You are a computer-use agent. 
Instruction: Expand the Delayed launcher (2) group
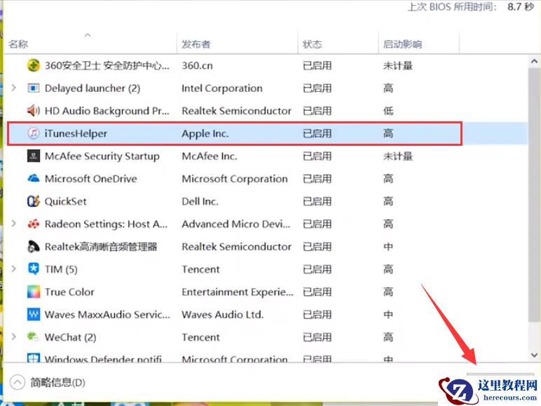pyautogui.click(x=14, y=88)
